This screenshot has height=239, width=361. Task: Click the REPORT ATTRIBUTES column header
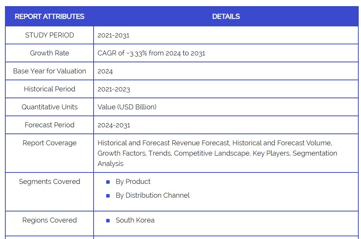point(49,16)
